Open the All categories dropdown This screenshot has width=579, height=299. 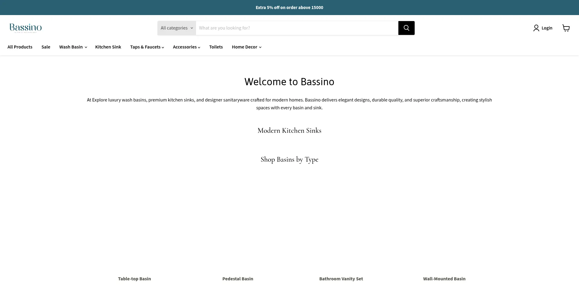point(176,28)
